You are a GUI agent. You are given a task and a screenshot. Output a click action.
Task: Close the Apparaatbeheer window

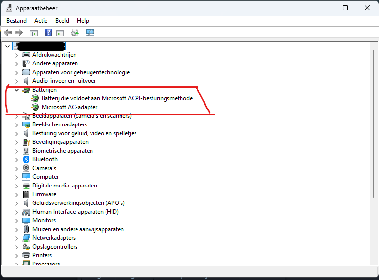367,8
